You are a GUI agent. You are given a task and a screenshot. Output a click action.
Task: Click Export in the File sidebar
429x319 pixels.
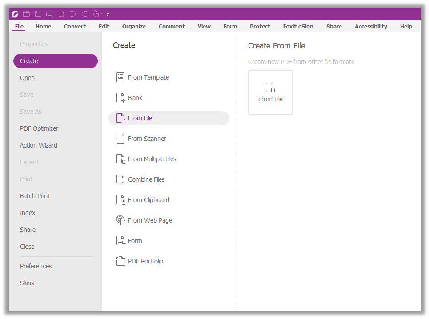(29, 162)
